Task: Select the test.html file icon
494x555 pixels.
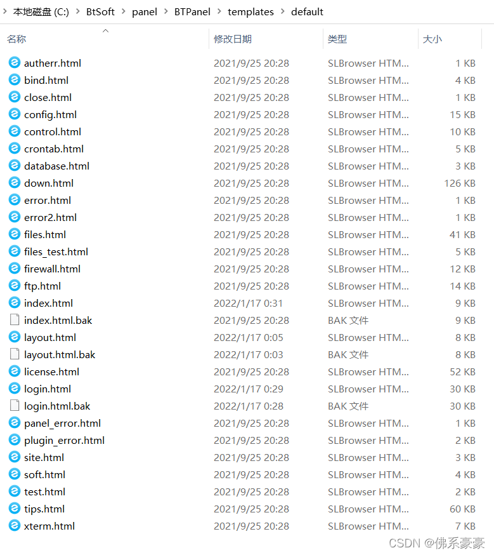Action: pos(15,491)
